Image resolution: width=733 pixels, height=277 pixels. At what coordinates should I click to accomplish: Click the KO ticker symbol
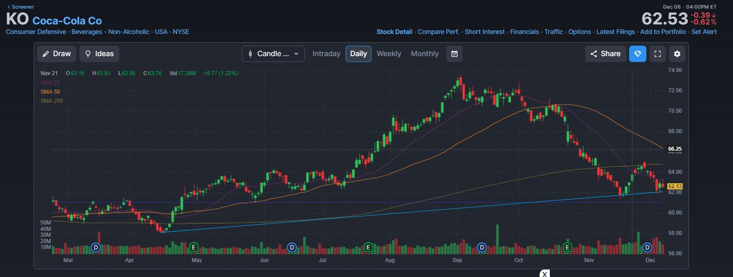[17, 19]
